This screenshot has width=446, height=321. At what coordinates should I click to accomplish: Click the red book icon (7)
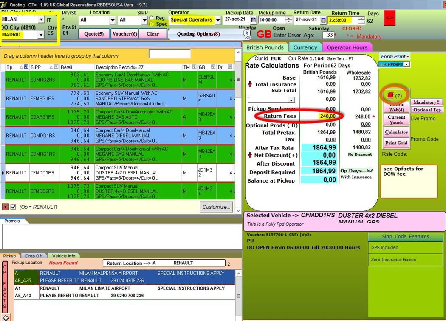point(390,96)
